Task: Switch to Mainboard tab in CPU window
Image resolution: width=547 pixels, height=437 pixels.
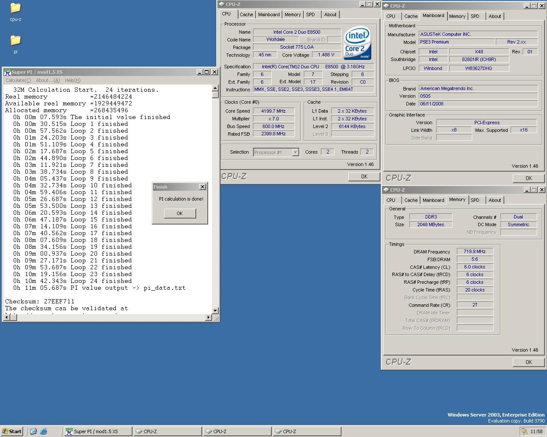Action: (x=269, y=15)
